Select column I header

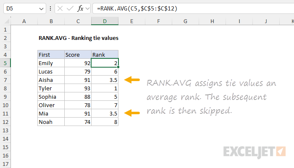tap(239, 21)
